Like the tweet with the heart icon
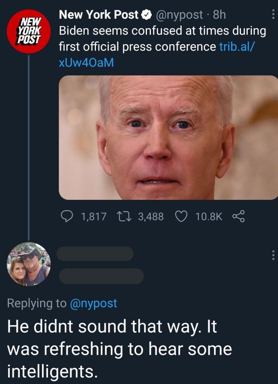278x384 pixels. 181,216
